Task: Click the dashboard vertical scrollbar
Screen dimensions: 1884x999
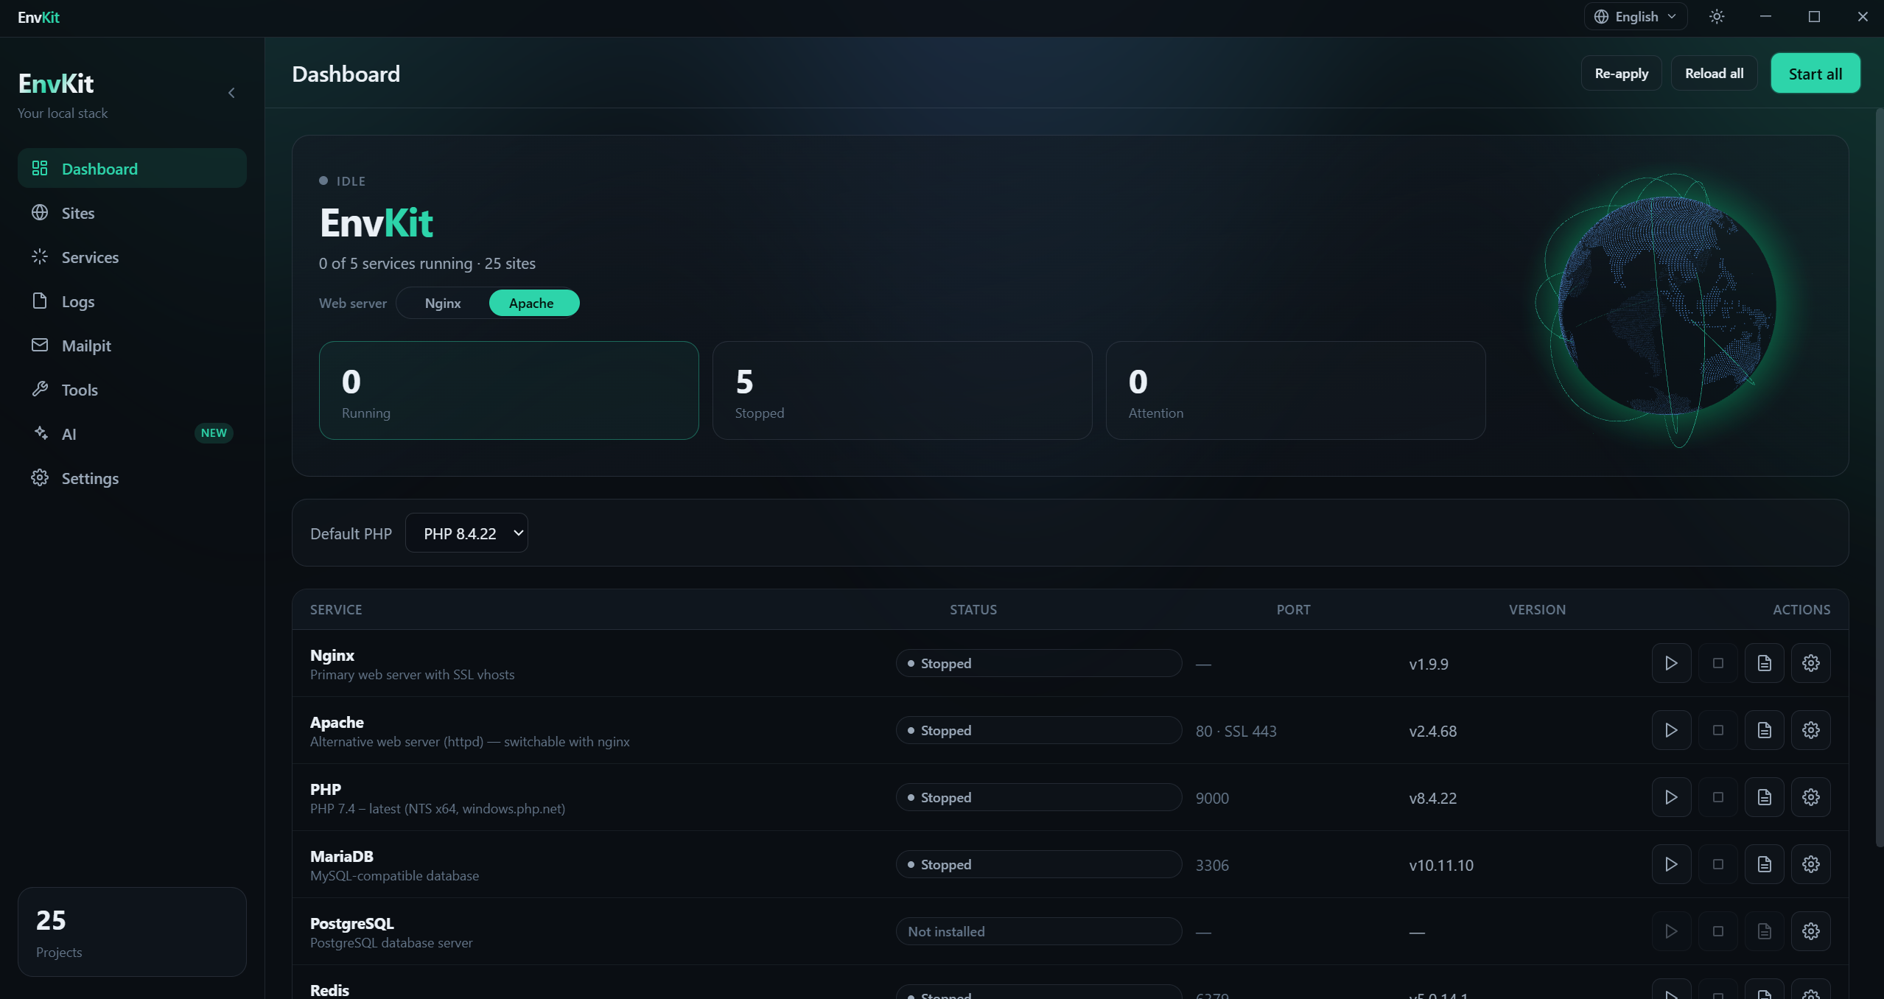Action: point(1879,477)
